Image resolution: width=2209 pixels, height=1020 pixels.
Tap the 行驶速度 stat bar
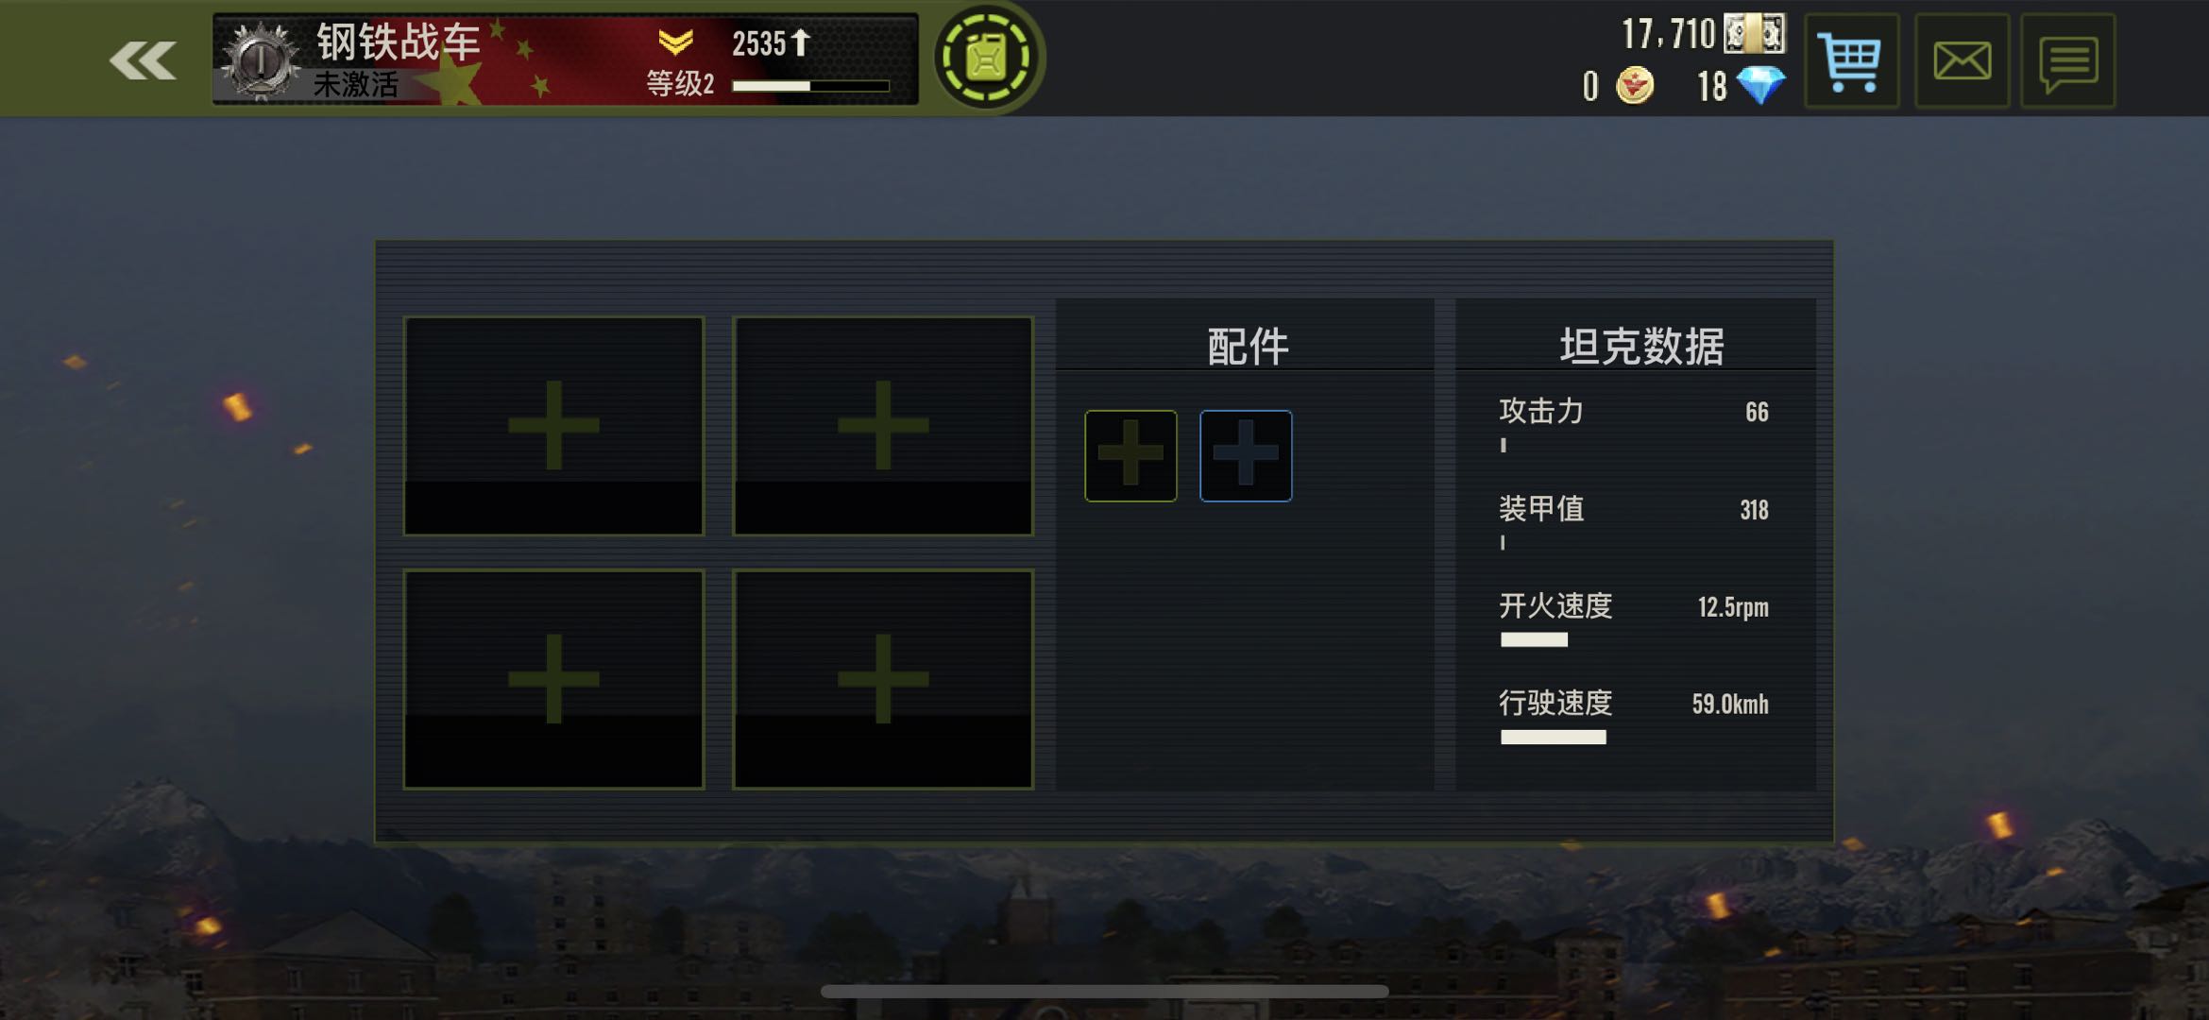click(1554, 738)
